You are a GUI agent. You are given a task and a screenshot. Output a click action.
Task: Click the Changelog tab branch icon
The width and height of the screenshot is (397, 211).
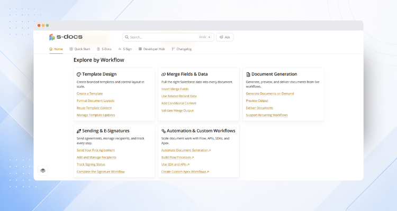[173, 49]
